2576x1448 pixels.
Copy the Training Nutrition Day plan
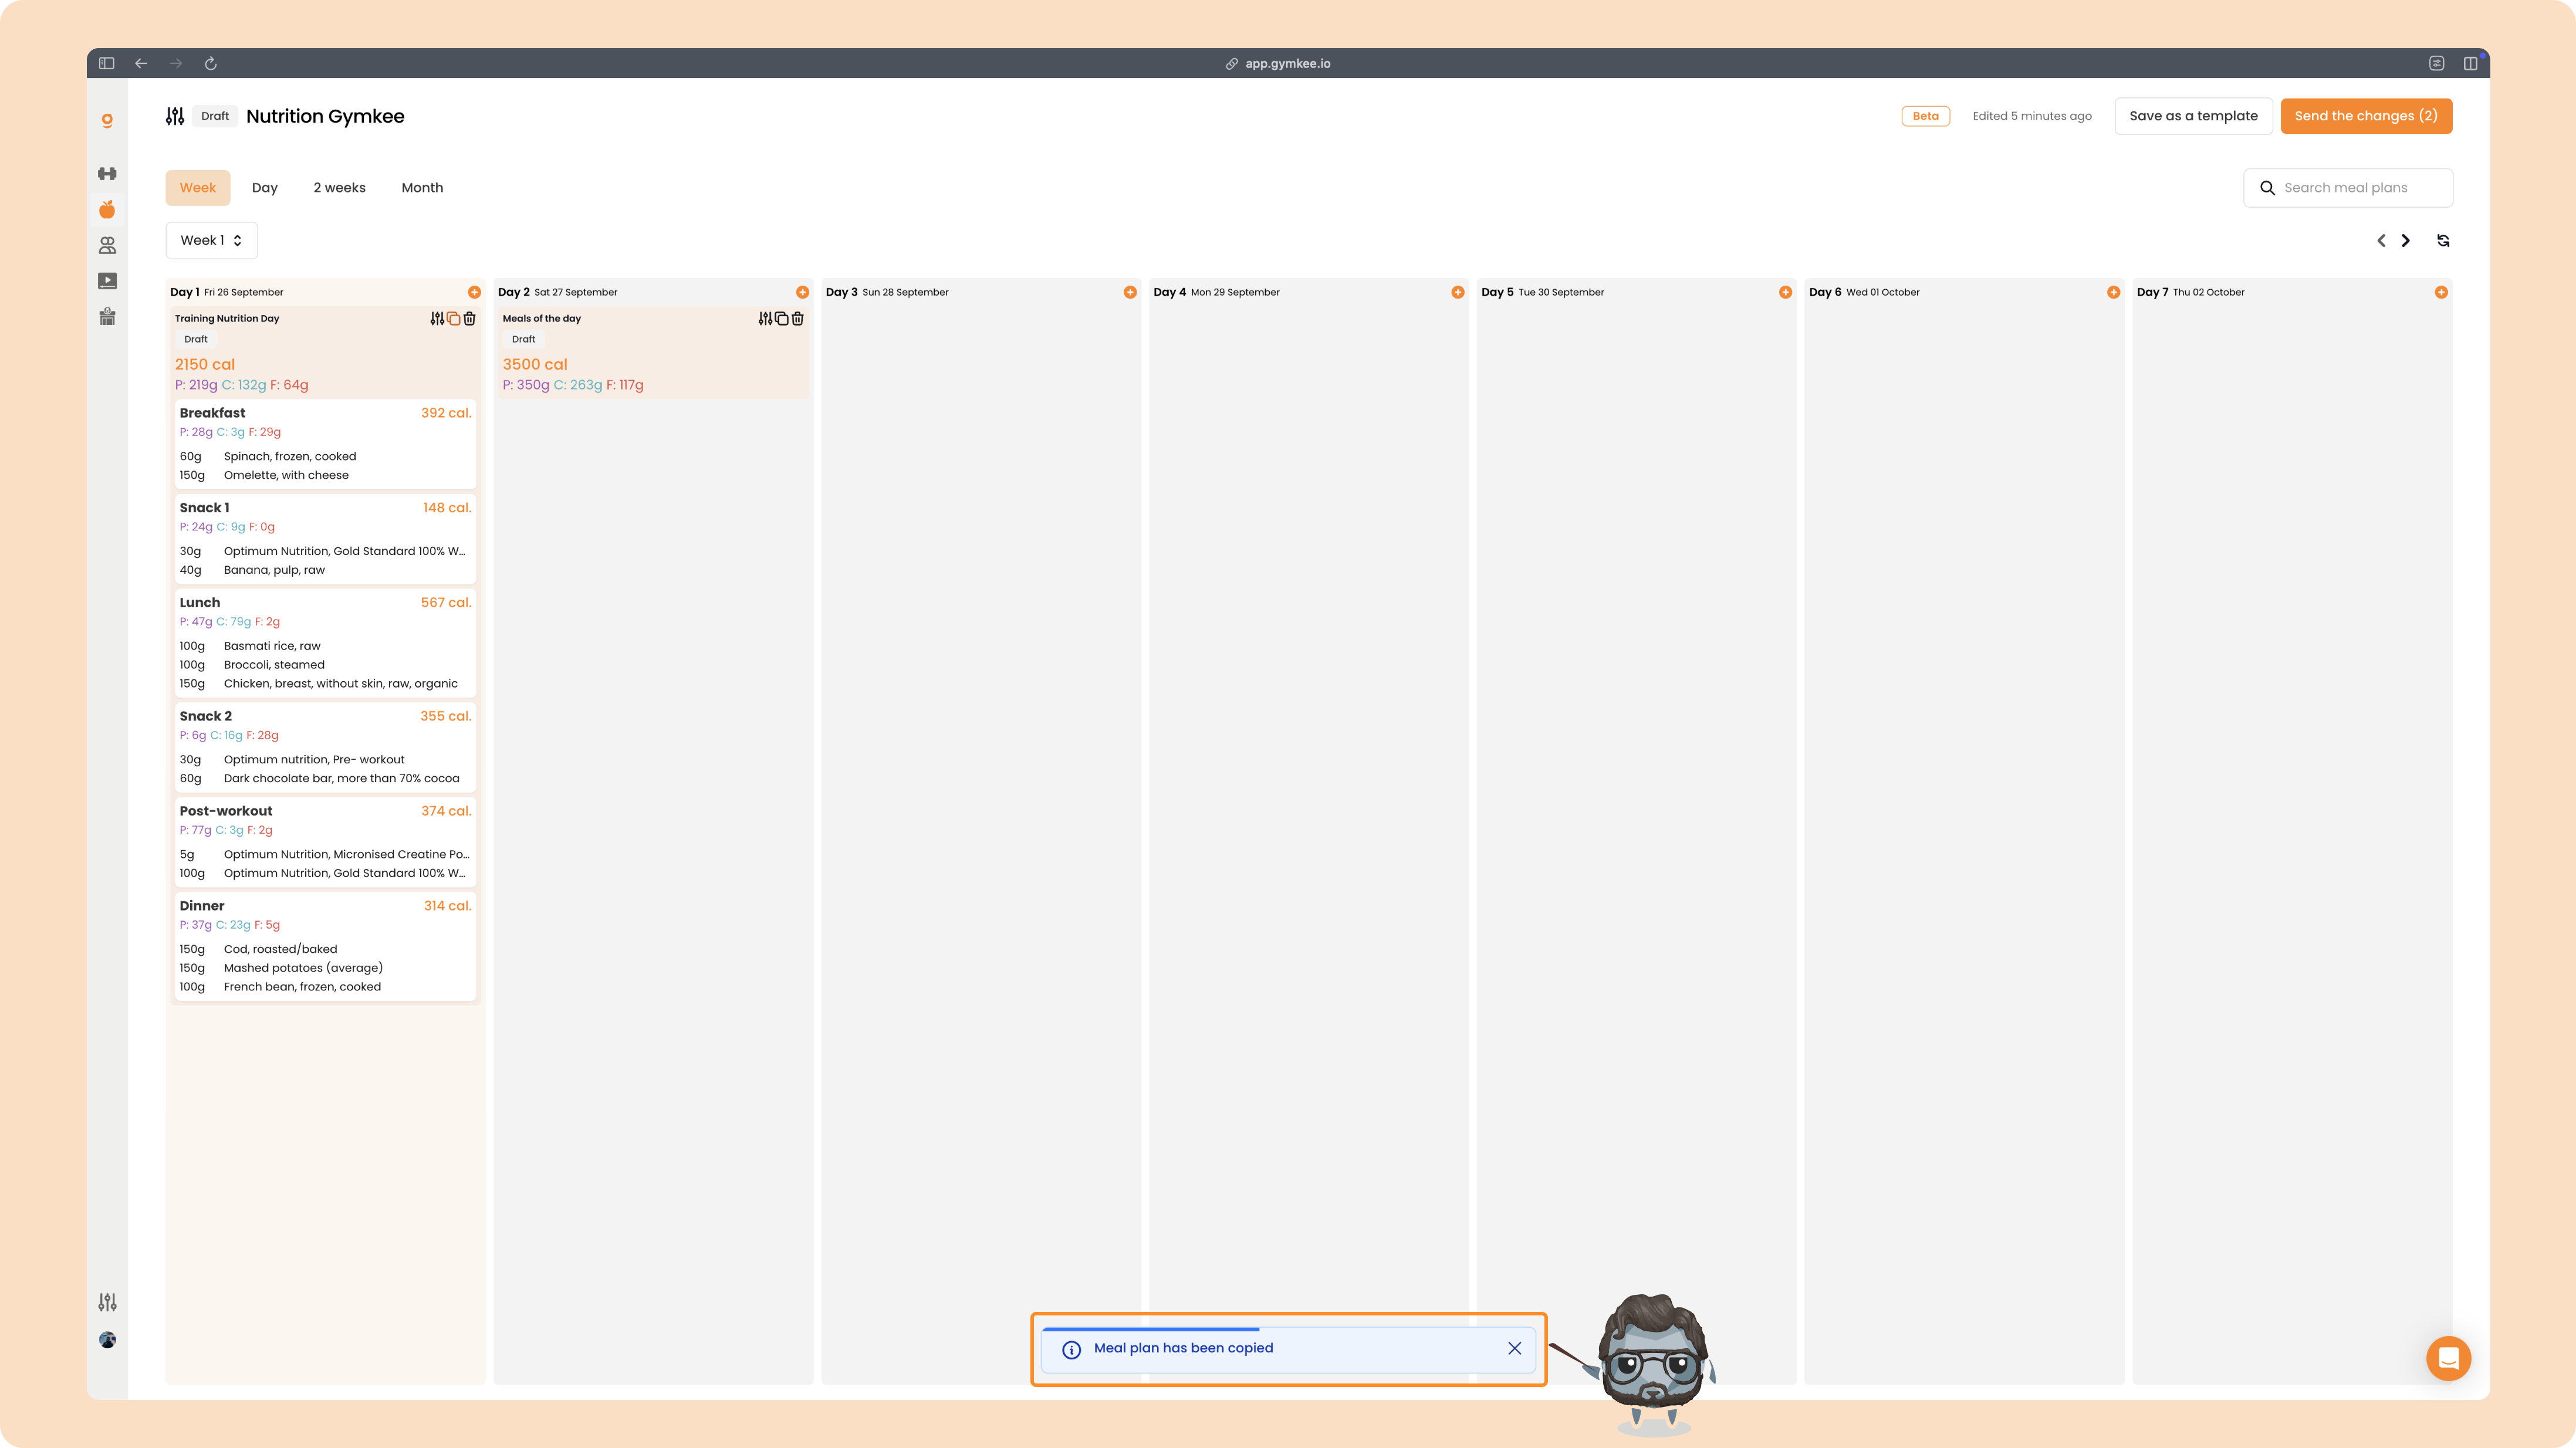[x=454, y=319]
